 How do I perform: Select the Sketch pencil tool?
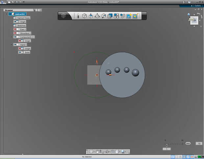(78, 16)
